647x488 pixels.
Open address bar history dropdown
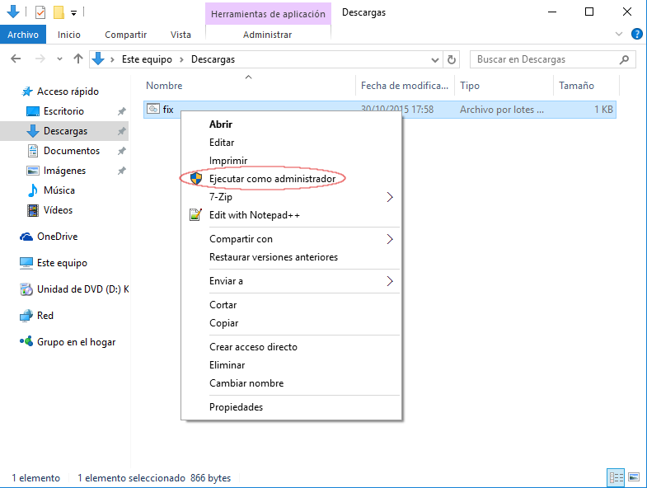435,59
